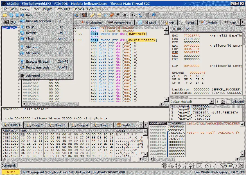The width and height of the screenshot is (246, 175).
Task: Expand the Advanced submenu
Action: (x=46, y=76)
